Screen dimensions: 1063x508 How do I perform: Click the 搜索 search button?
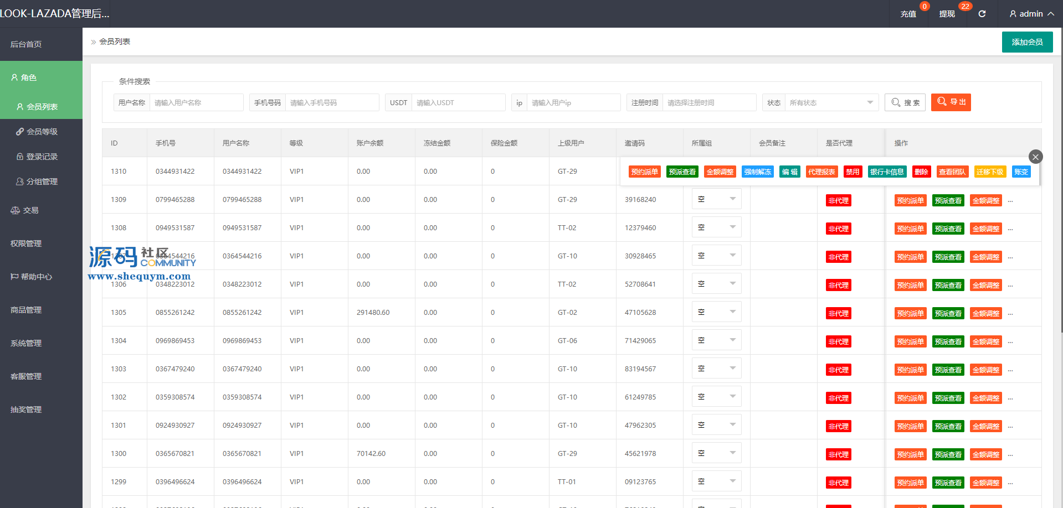pyautogui.click(x=905, y=102)
